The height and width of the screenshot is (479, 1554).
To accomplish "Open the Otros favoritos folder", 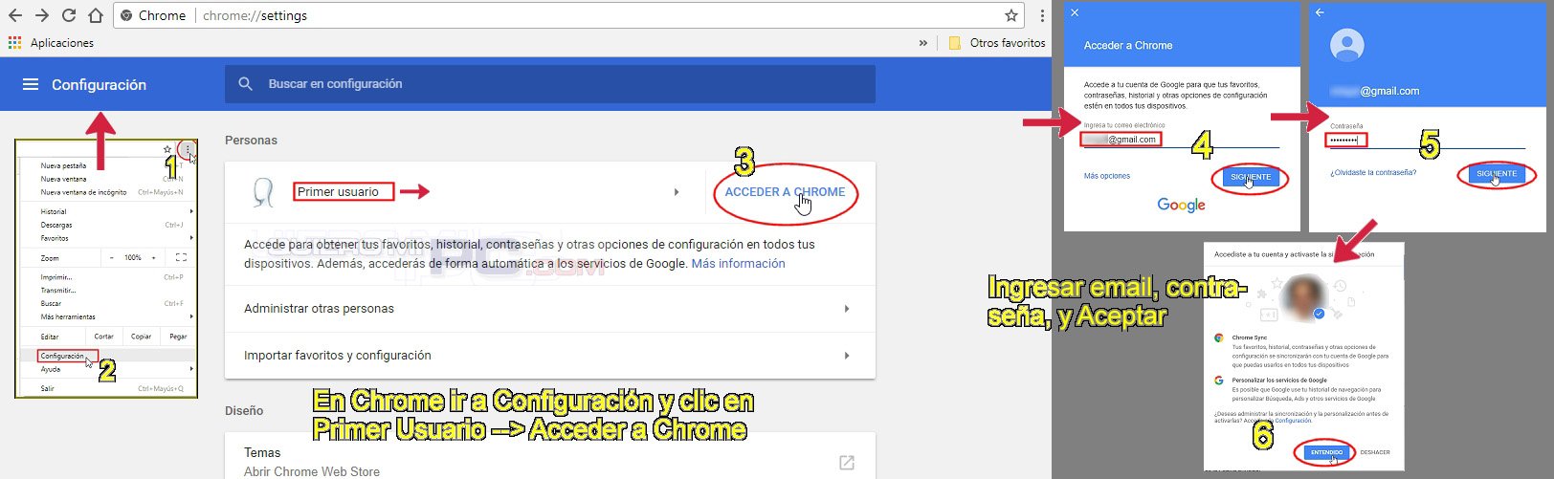I will point(997,42).
